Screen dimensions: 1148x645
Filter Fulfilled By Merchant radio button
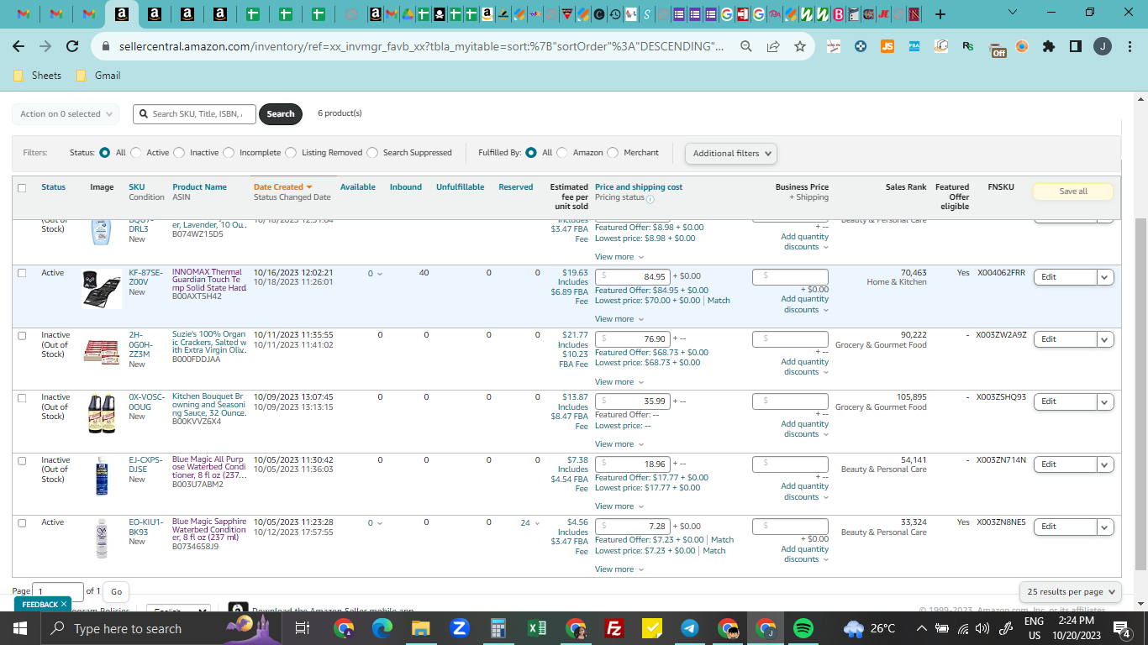point(613,153)
